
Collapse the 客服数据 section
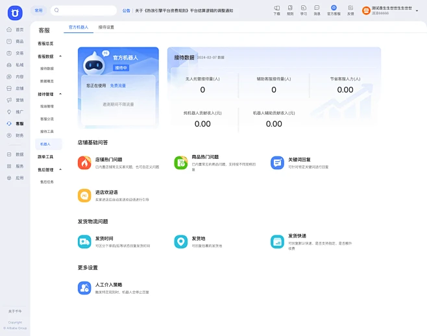click(60, 56)
